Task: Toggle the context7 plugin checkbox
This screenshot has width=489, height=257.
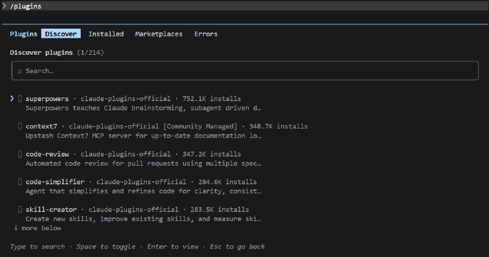Action: pos(20,126)
